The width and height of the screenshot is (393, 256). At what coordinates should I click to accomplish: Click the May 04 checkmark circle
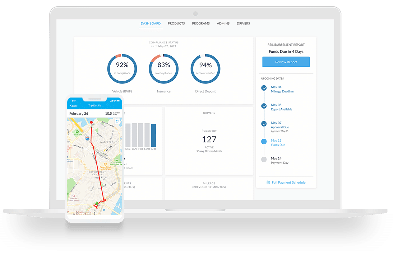(264, 88)
